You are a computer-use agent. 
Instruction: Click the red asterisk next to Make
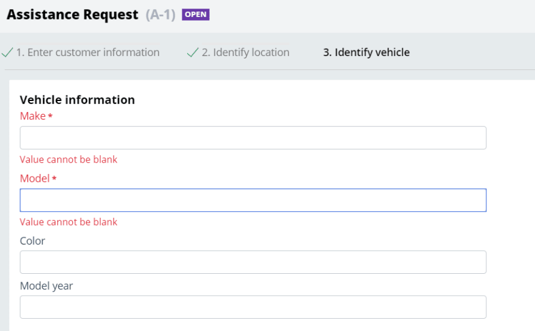50,116
